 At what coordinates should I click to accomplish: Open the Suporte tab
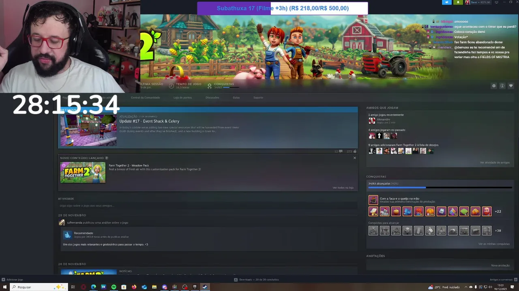click(x=258, y=97)
